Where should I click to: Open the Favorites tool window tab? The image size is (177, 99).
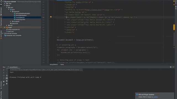point(1,95)
